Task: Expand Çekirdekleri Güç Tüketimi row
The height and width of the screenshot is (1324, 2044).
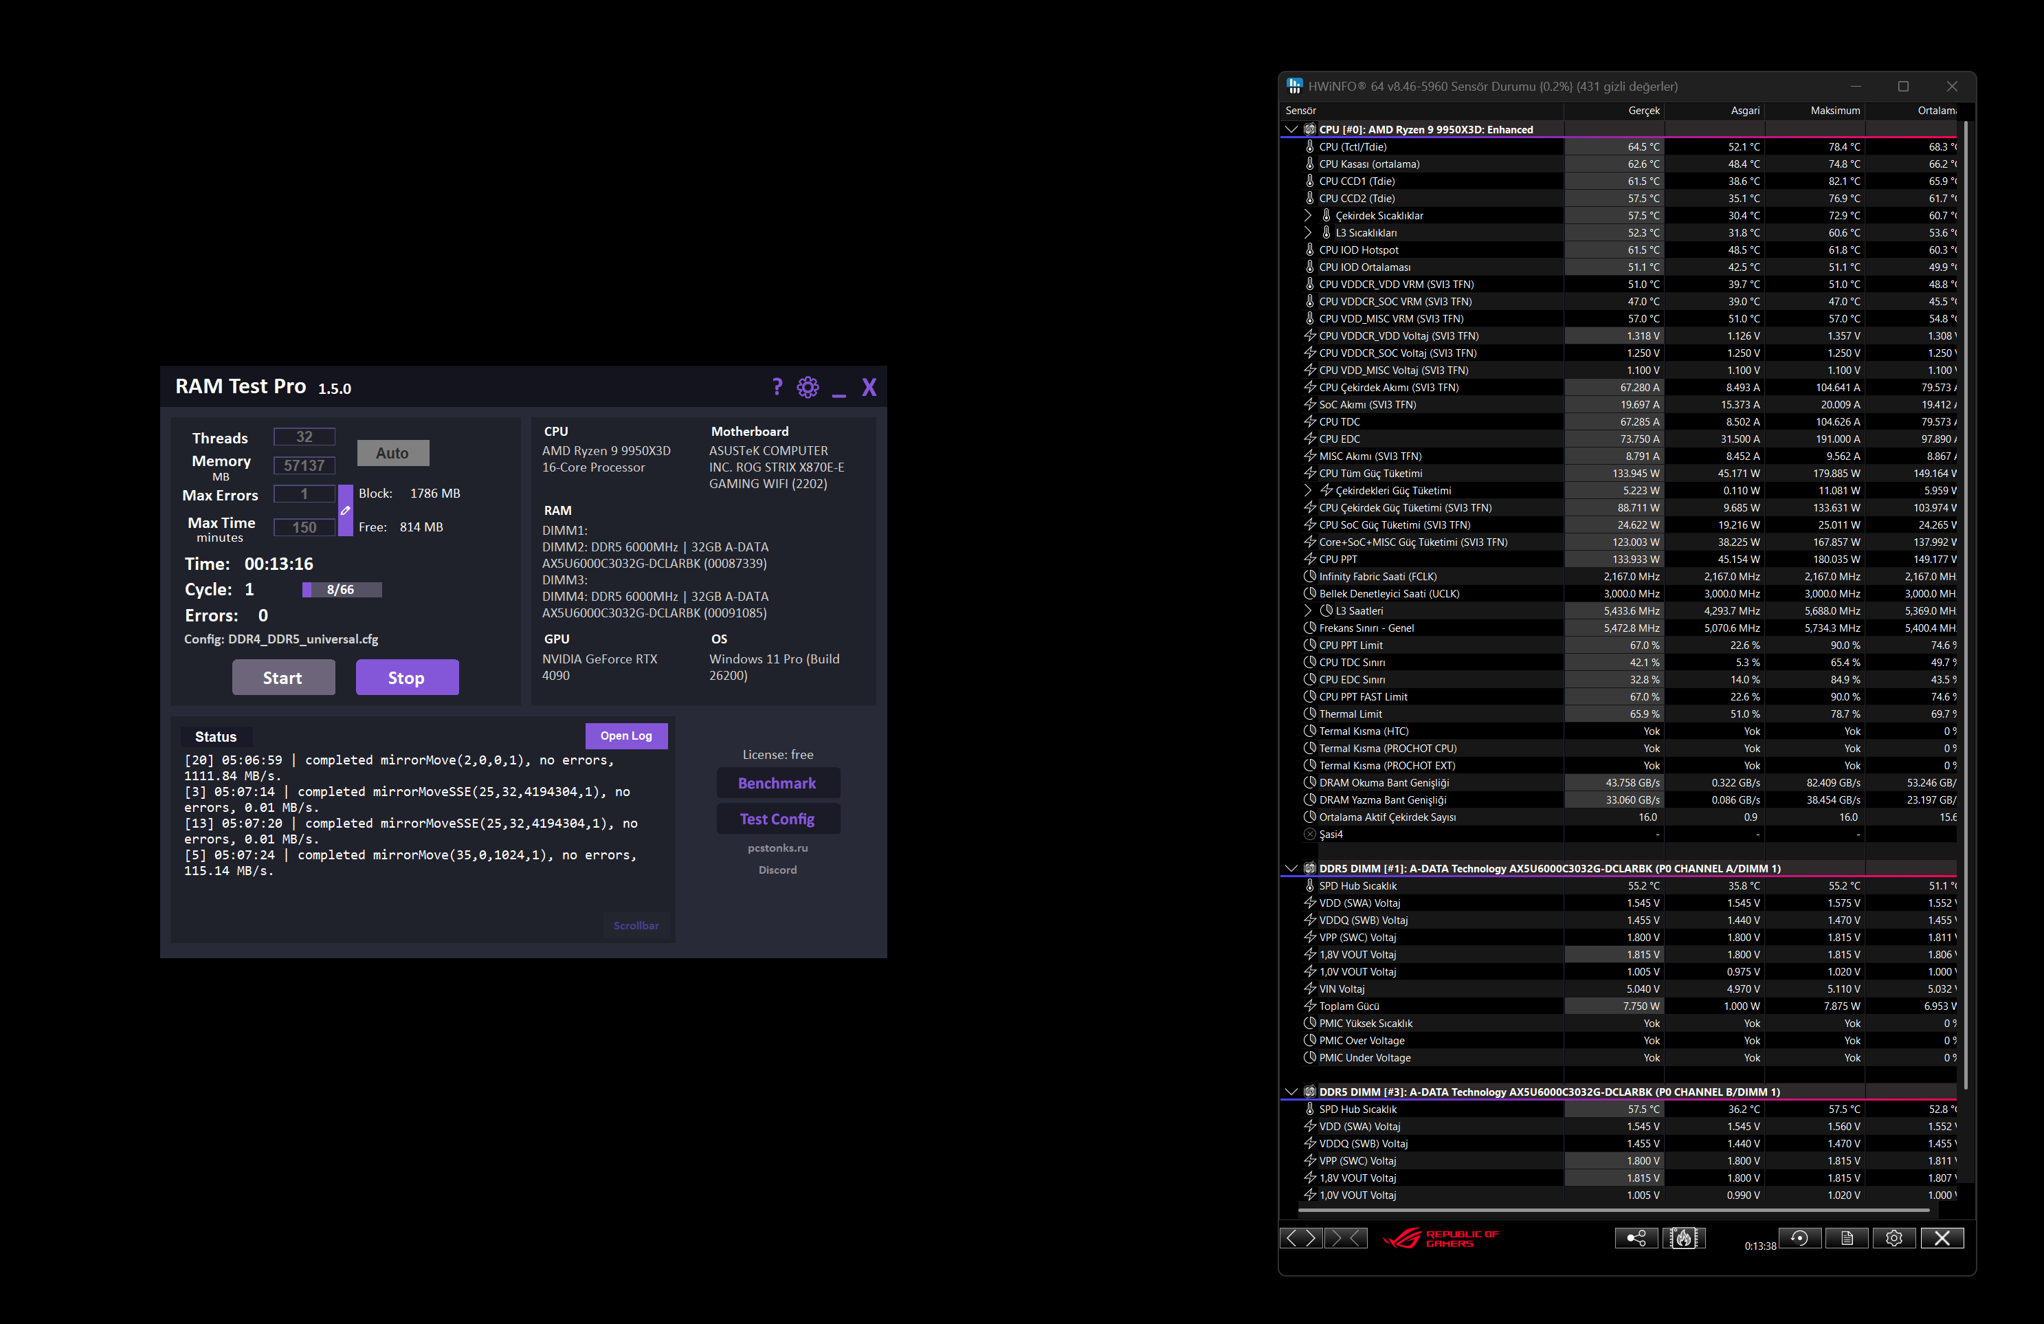Action: click(x=1308, y=491)
